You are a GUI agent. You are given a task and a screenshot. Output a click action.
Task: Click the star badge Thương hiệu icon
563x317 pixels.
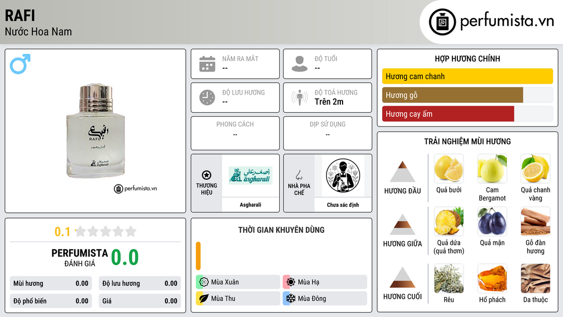click(x=207, y=175)
